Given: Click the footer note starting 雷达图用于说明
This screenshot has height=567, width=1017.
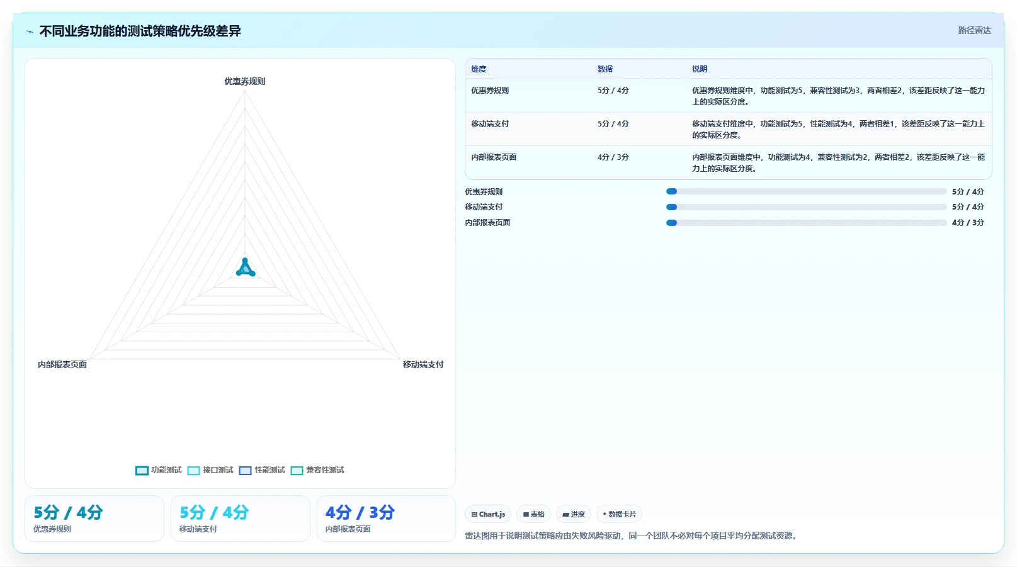Looking at the screenshot, I should [632, 536].
